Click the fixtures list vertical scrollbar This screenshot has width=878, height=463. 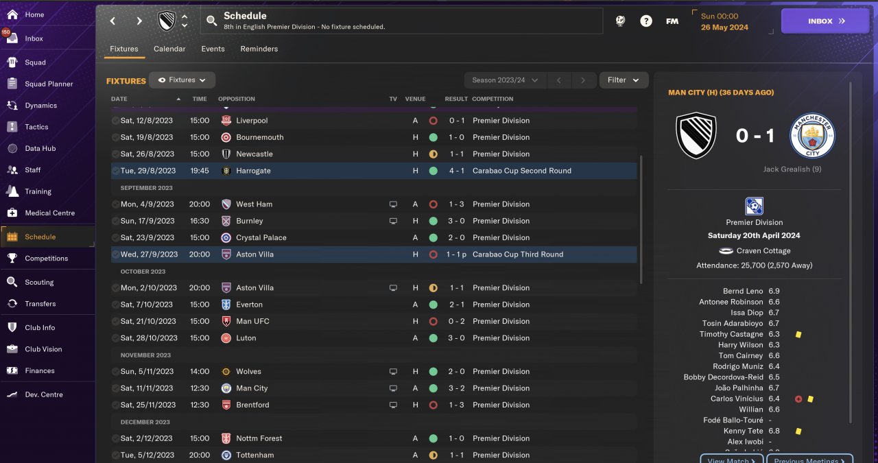coord(641,219)
